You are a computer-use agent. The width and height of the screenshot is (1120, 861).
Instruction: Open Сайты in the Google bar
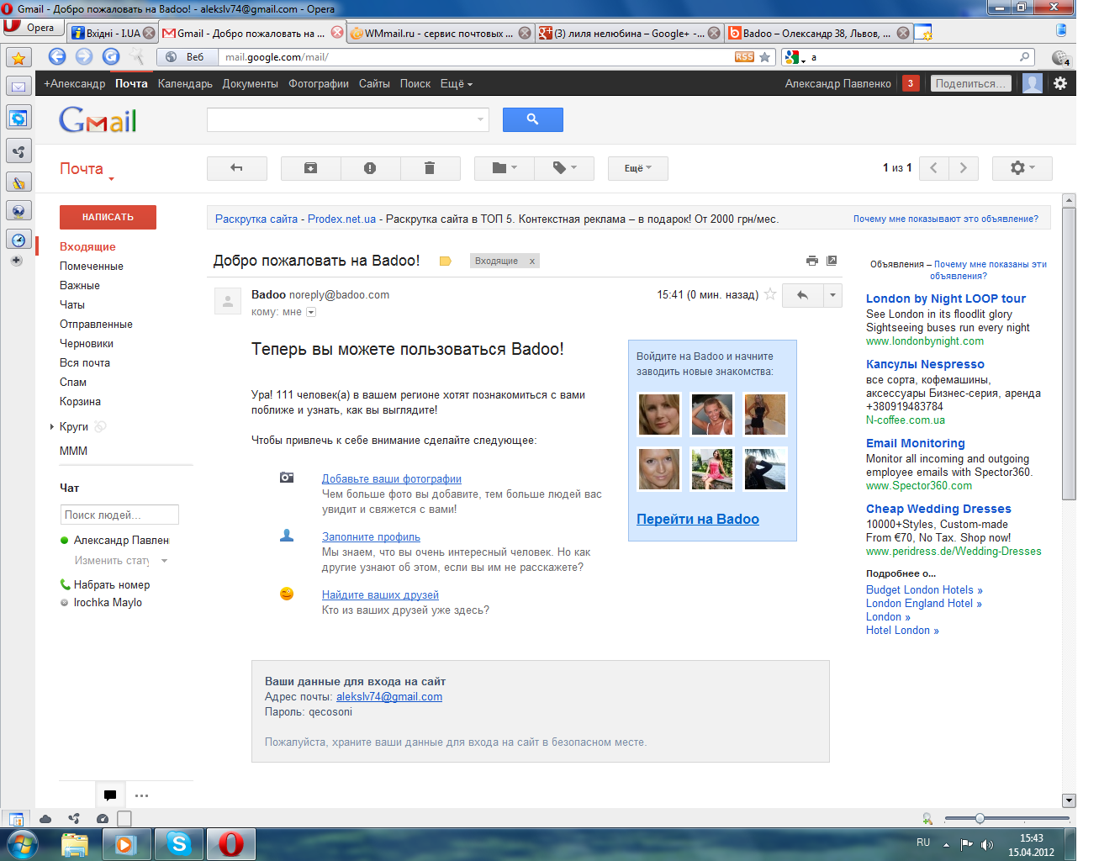(374, 83)
